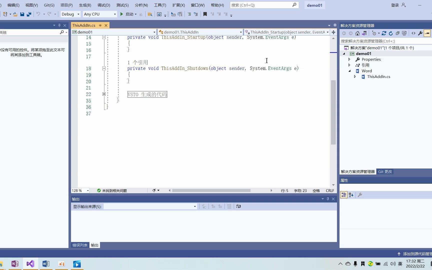Click the Properties wrench icon in Solution Explorer
Viewport: 432px width, 270px height.
tap(420, 33)
